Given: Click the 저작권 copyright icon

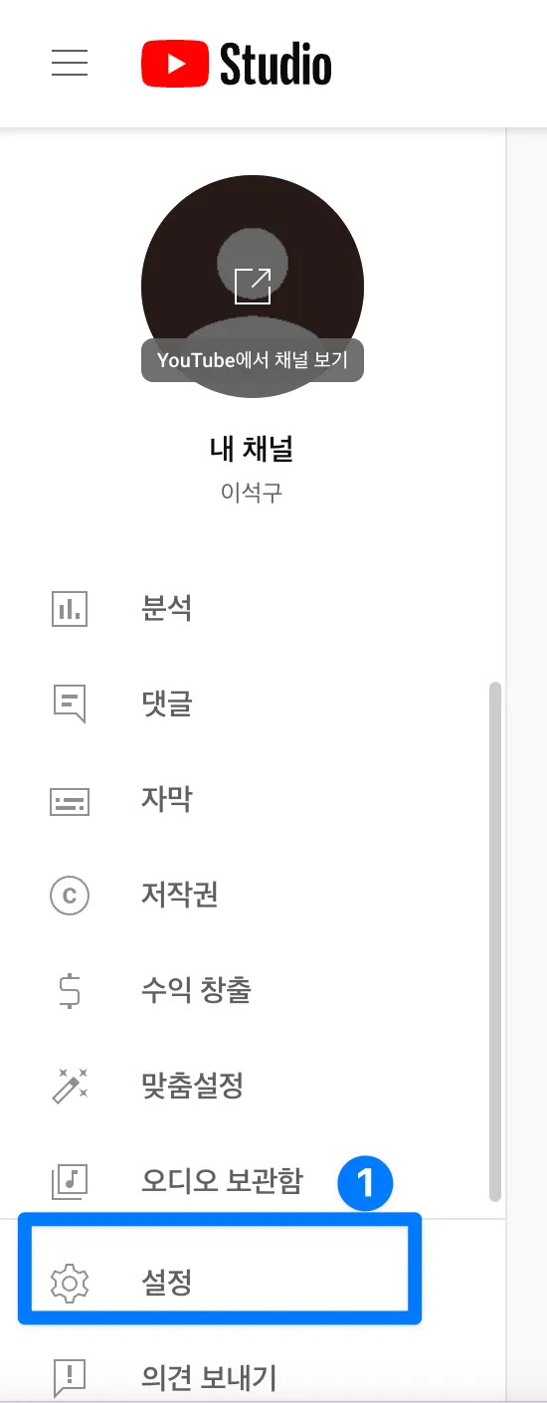Looking at the screenshot, I should [x=70, y=895].
